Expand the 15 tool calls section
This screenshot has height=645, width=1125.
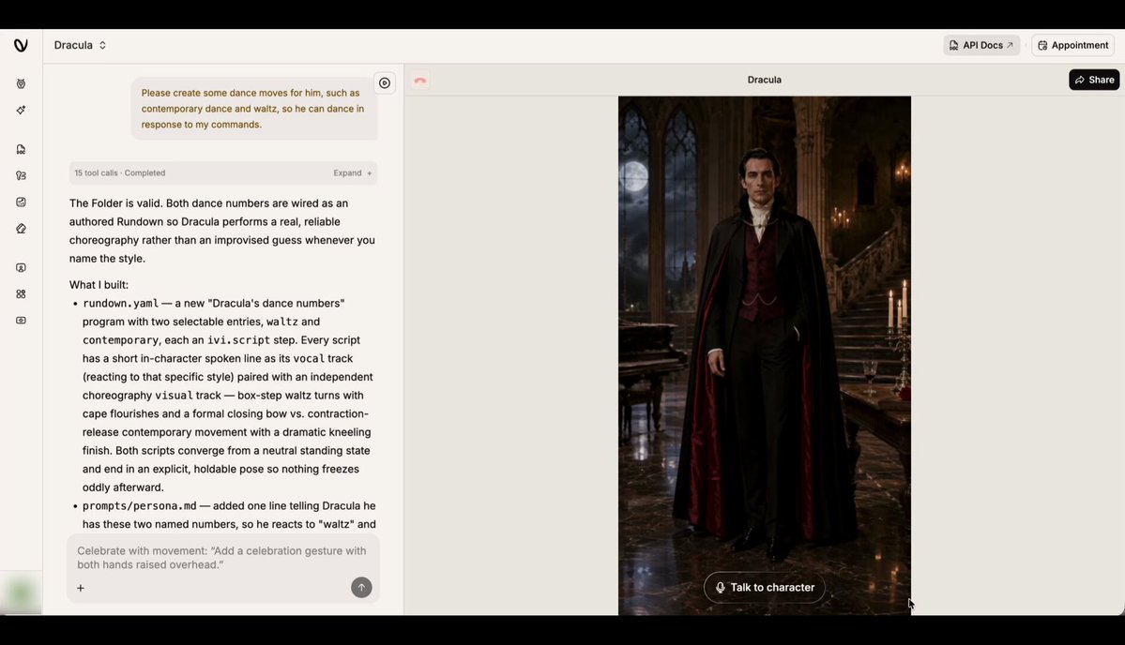point(352,172)
